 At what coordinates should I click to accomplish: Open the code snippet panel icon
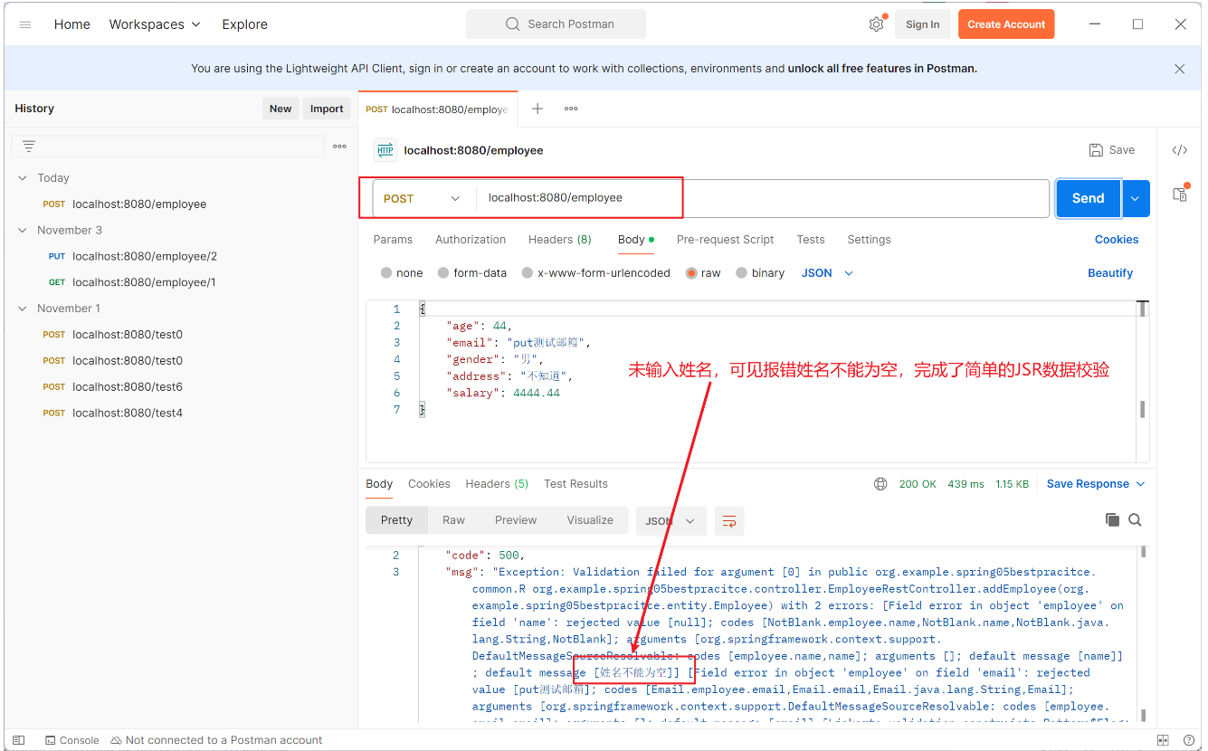[1179, 150]
